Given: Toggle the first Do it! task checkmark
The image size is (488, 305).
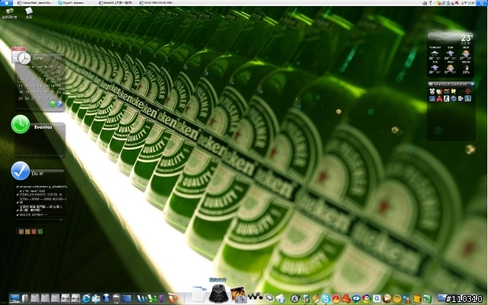Looking at the screenshot, I should pyautogui.click(x=18, y=187).
